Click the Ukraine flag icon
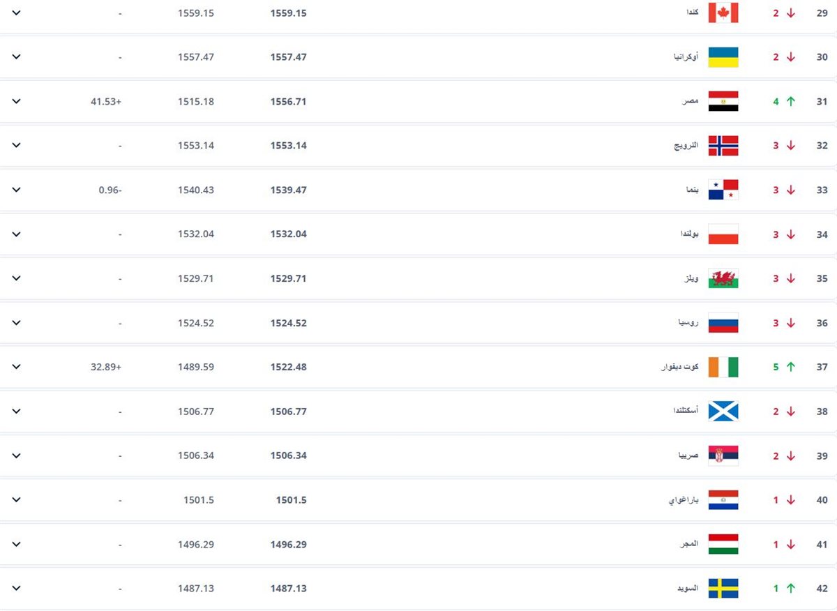Image resolution: width=837 pixels, height=611 pixels. click(723, 57)
